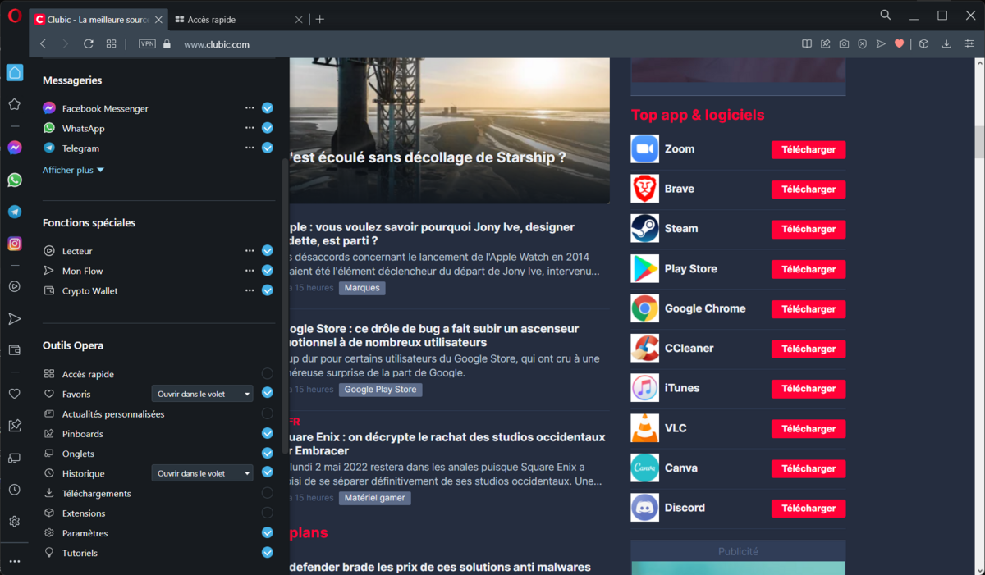Click the Google Play Store tag
Viewport: 985px width, 575px height.
pyautogui.click(x=380, y=390)
